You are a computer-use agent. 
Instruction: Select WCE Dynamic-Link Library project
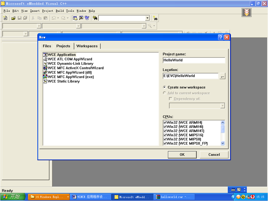coord(70,63)
